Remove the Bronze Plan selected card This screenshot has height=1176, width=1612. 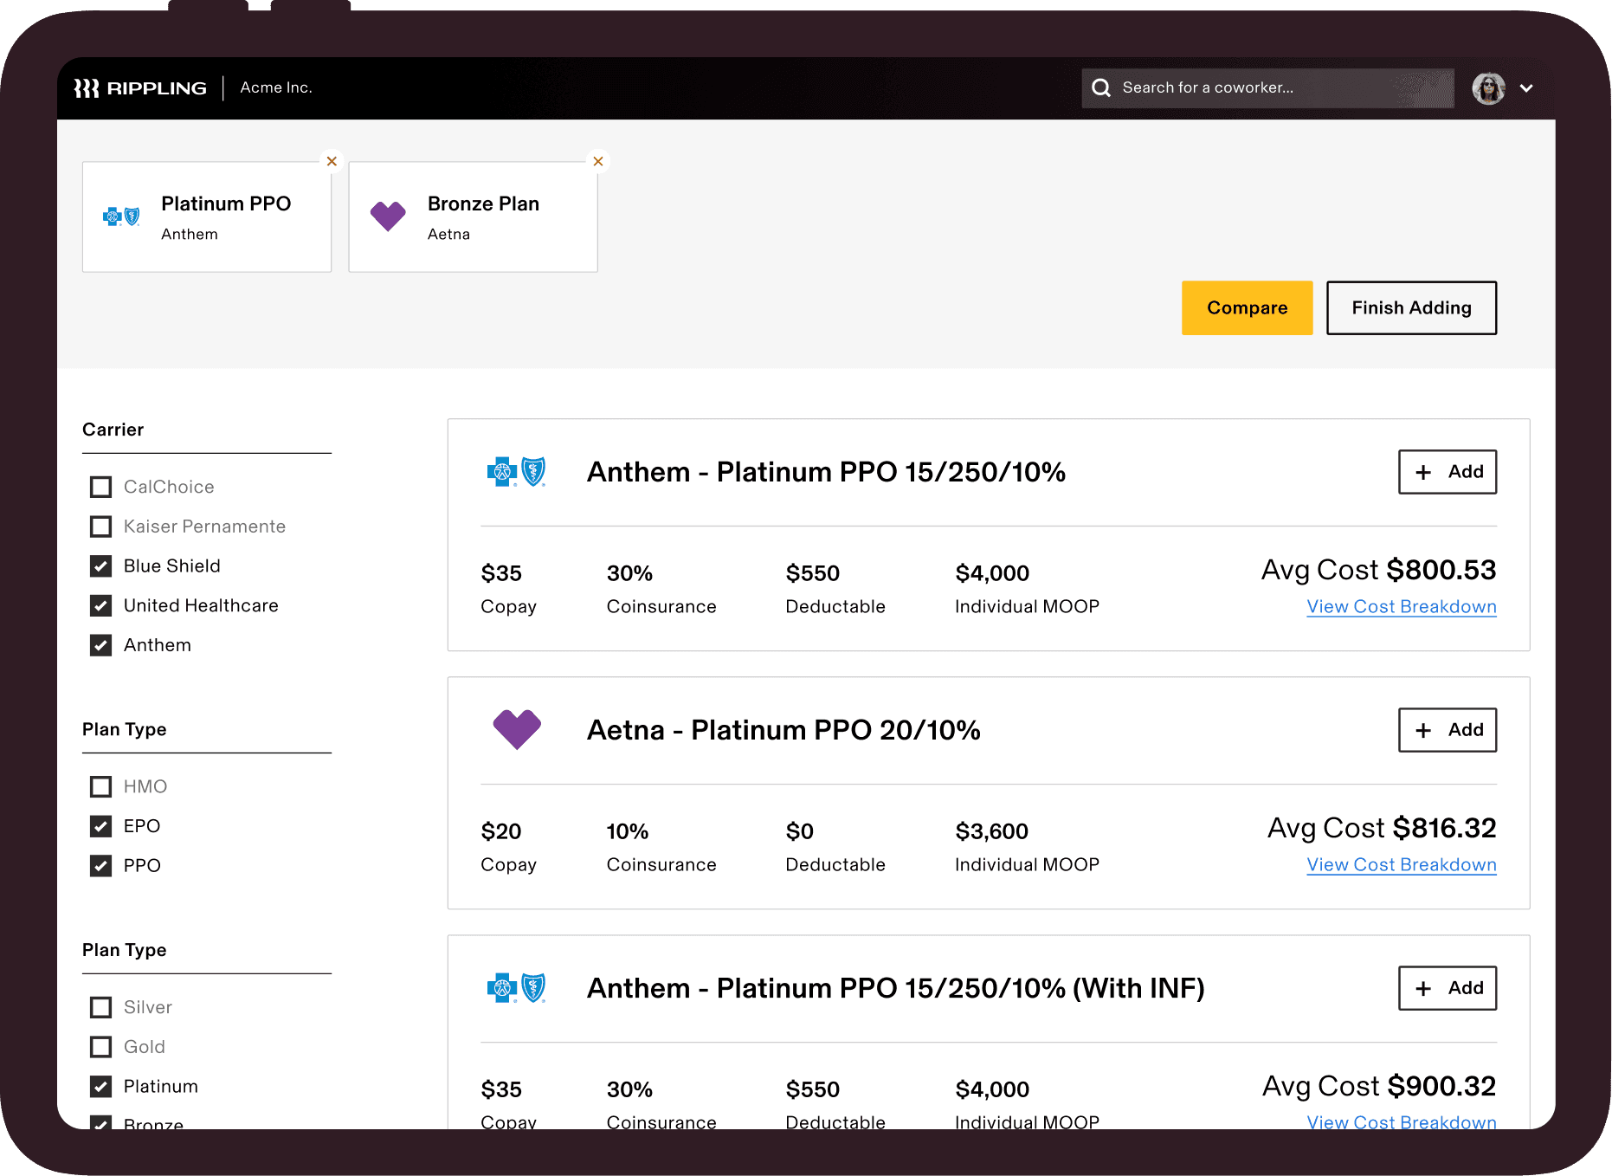pos(598,161)
